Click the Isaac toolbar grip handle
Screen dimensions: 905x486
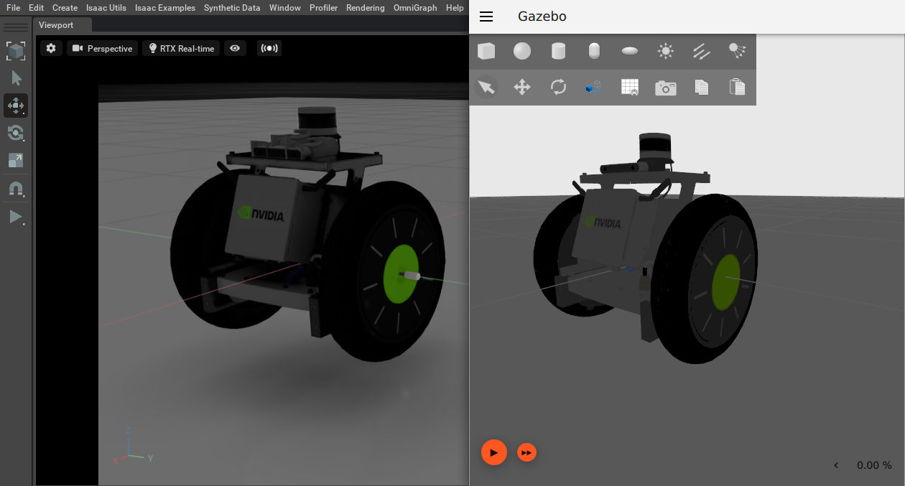tap(16, 28)
